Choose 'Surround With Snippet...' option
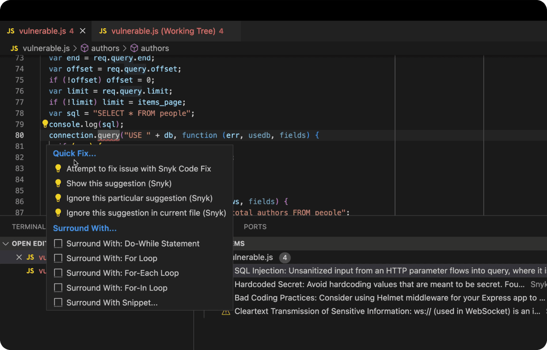 pyautogui.click(x=112, y=303)
